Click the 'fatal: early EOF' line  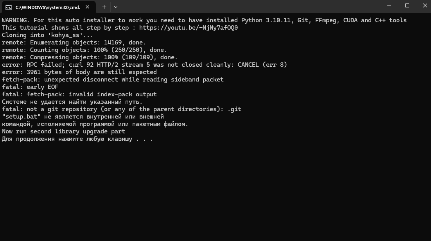pyautogui.click(x=30, y=87)
